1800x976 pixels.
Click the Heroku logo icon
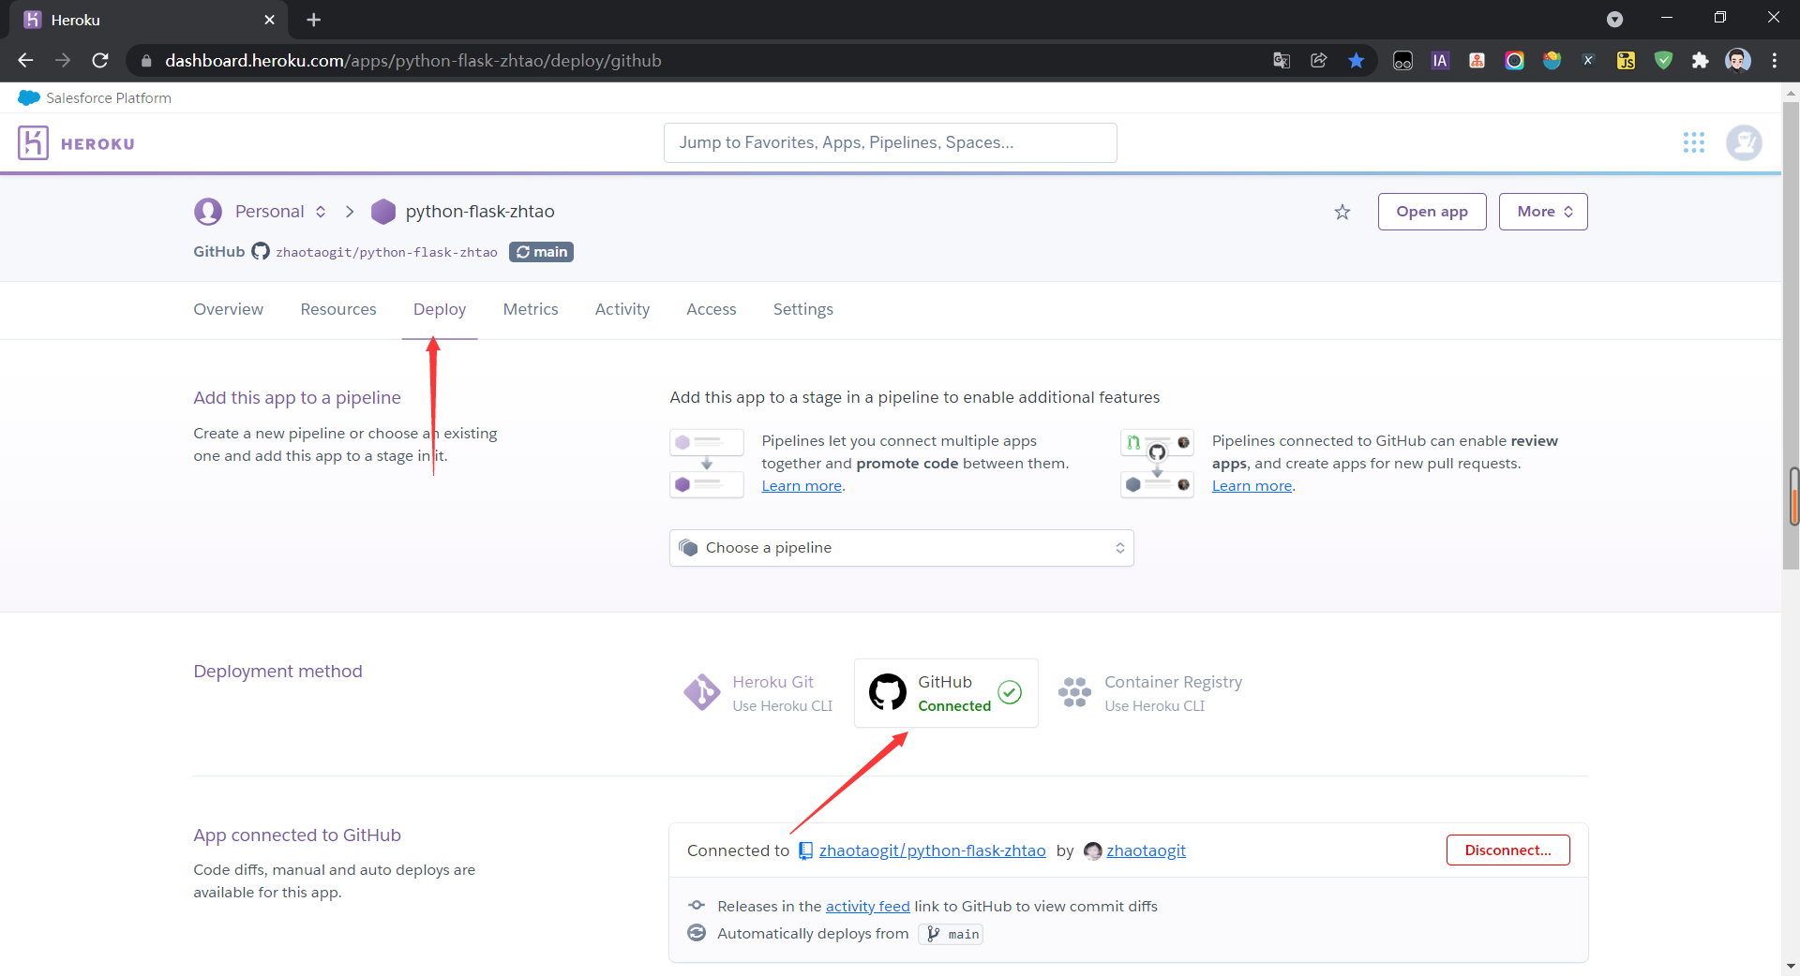point(33,143)
